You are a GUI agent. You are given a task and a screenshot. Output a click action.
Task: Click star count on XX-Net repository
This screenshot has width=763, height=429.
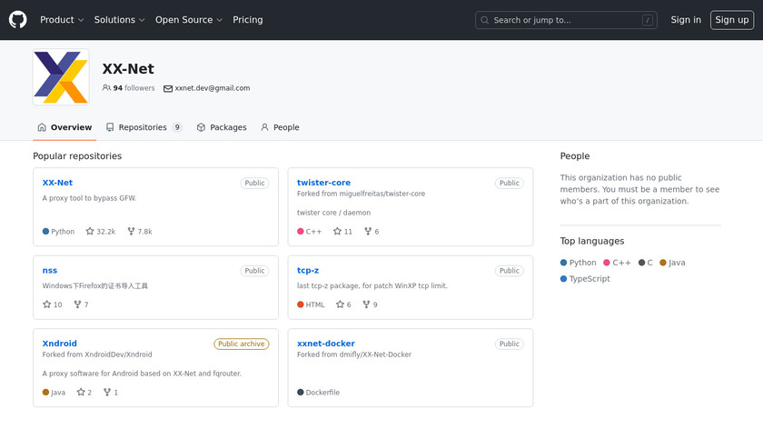tap(101, 232)
